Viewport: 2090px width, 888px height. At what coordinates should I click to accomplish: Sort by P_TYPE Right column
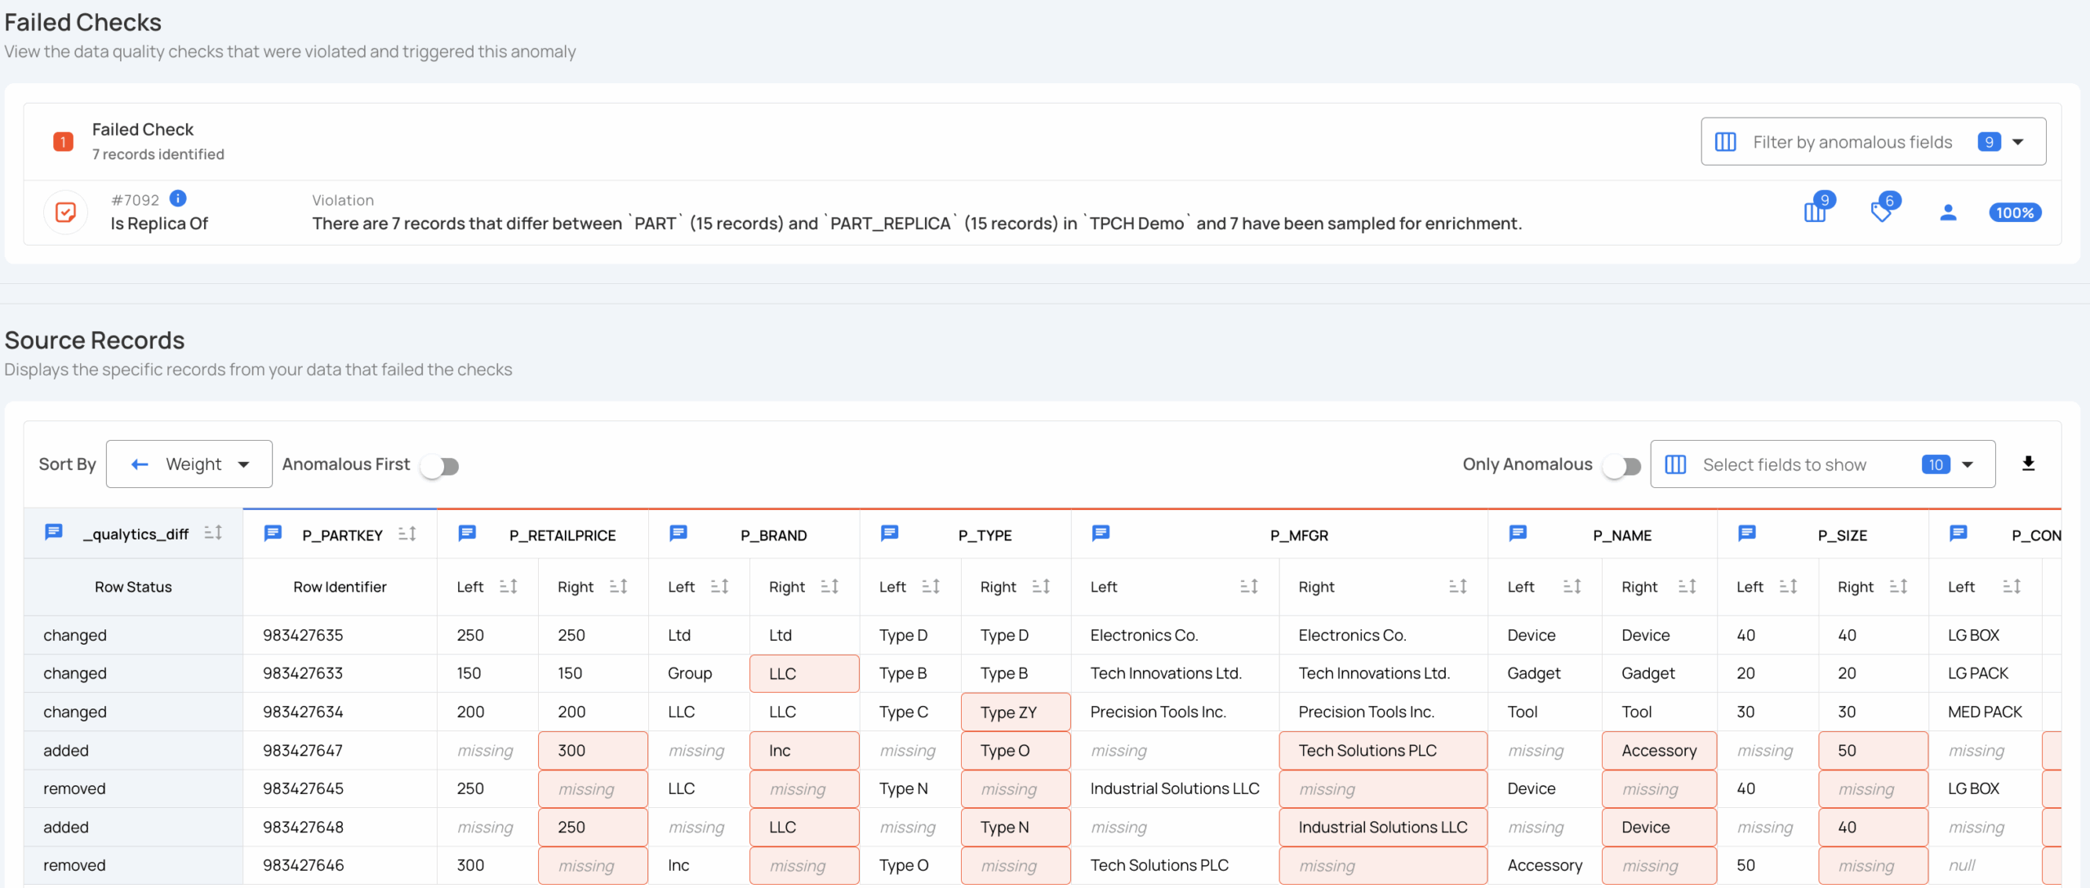point(1040,587)
